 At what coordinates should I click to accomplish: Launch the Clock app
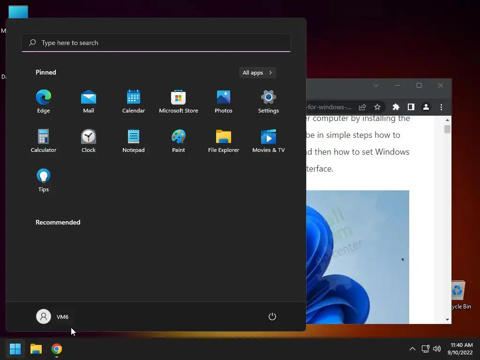pos(89,141)
